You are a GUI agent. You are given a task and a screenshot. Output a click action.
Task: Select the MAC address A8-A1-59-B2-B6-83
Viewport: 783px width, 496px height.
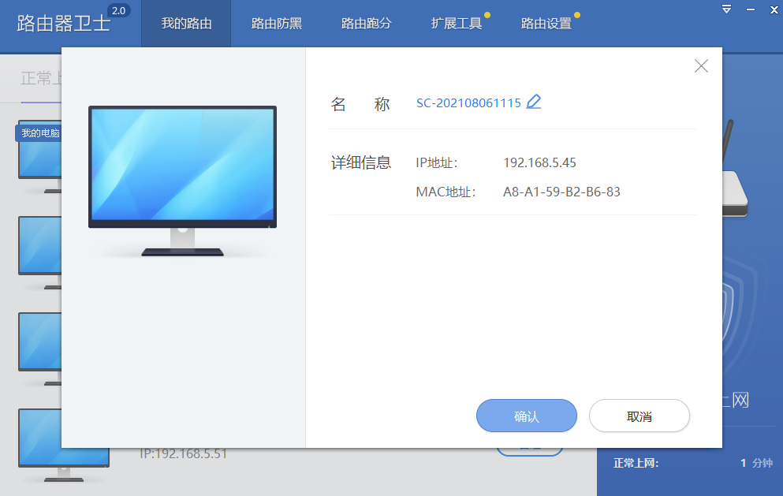coord(561,192)
